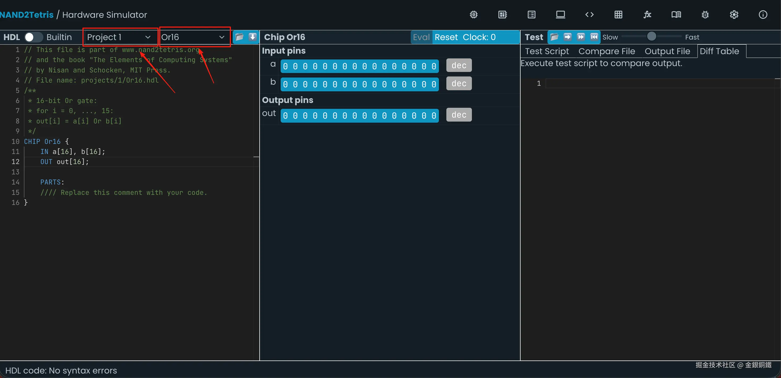The height and width of the screenshot is (378, 781).
Task: Click the code brackets icon
Action: click(589, 15)
